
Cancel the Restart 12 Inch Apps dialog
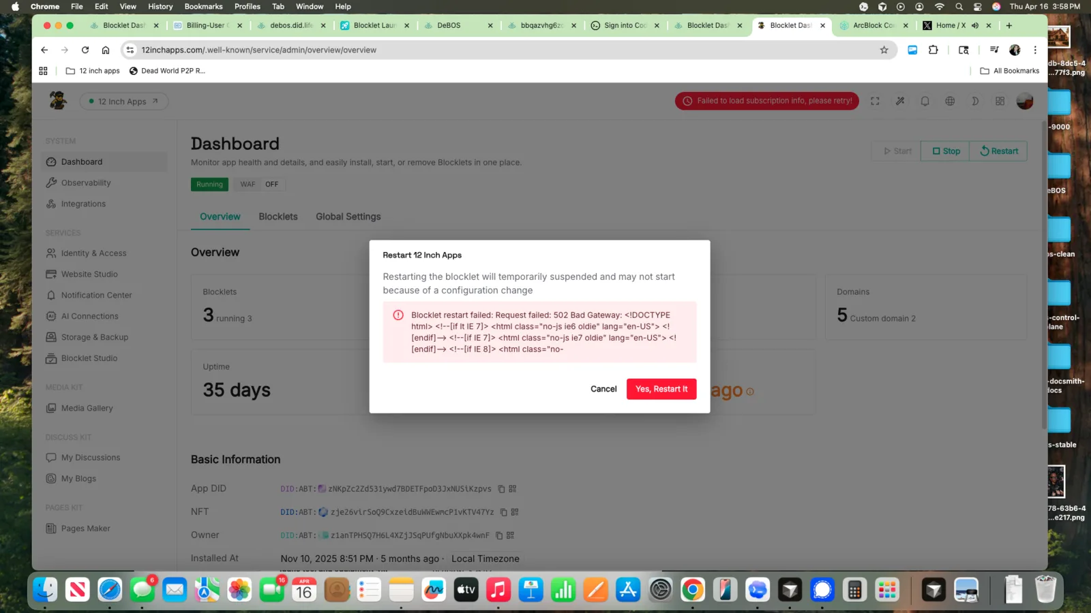603,389
